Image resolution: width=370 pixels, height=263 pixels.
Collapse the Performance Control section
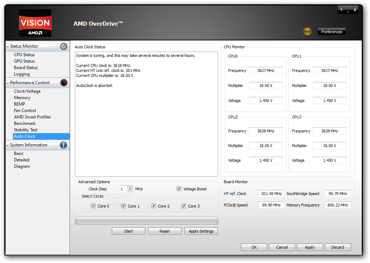(x=8, y=83)
